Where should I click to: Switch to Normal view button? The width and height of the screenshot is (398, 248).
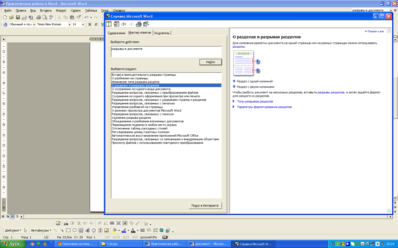[3, 217]
